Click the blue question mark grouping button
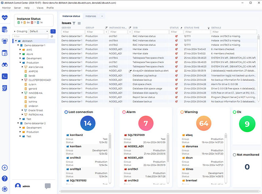The width and height of the screenshot is (262, 194). coord(53,31)
